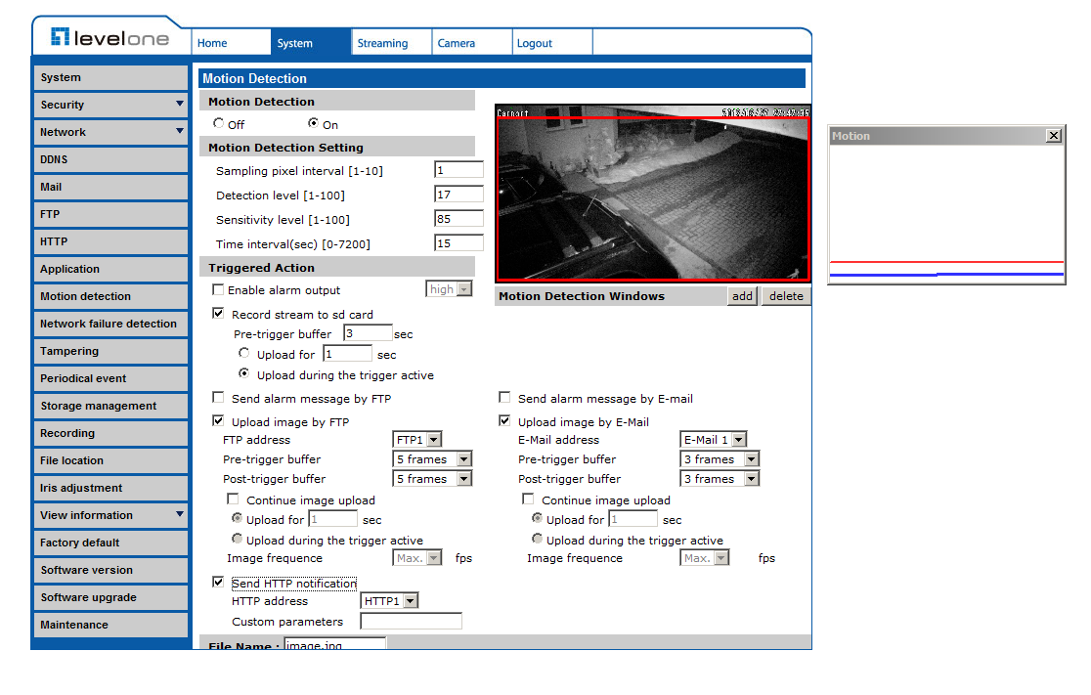
Task: Open E-Mail Pre-trigger buffer dropdown
Action: [720, 459]
